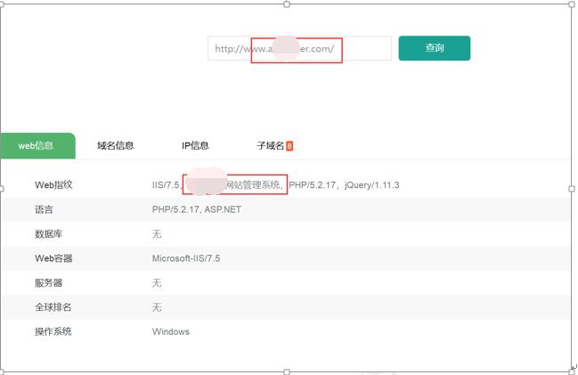
Task: Click the 服务器 row label
Action: point(49,283)
